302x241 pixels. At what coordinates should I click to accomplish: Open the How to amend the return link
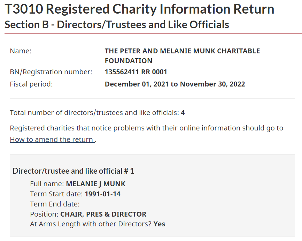[x=52, y=140]
